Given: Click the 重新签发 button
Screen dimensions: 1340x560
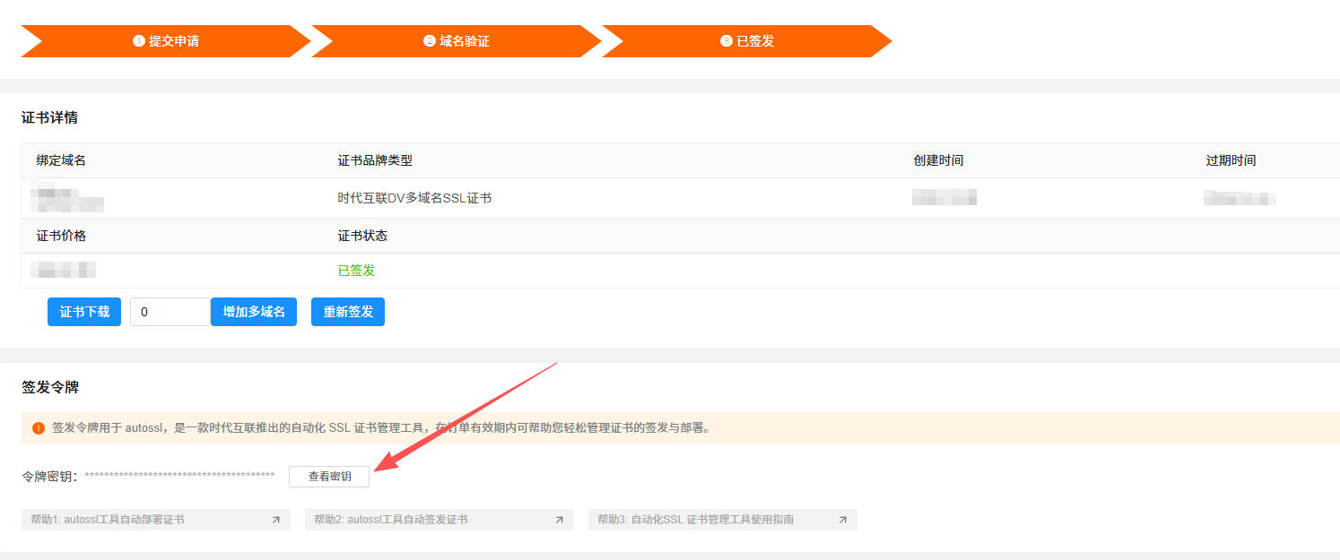Looking at the screenshot, I should tap(348, 312).
